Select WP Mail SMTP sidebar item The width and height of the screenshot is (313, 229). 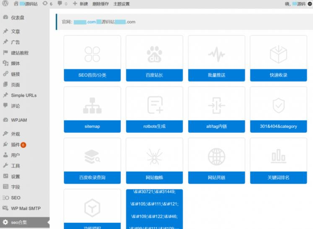[x=26, y=208]
